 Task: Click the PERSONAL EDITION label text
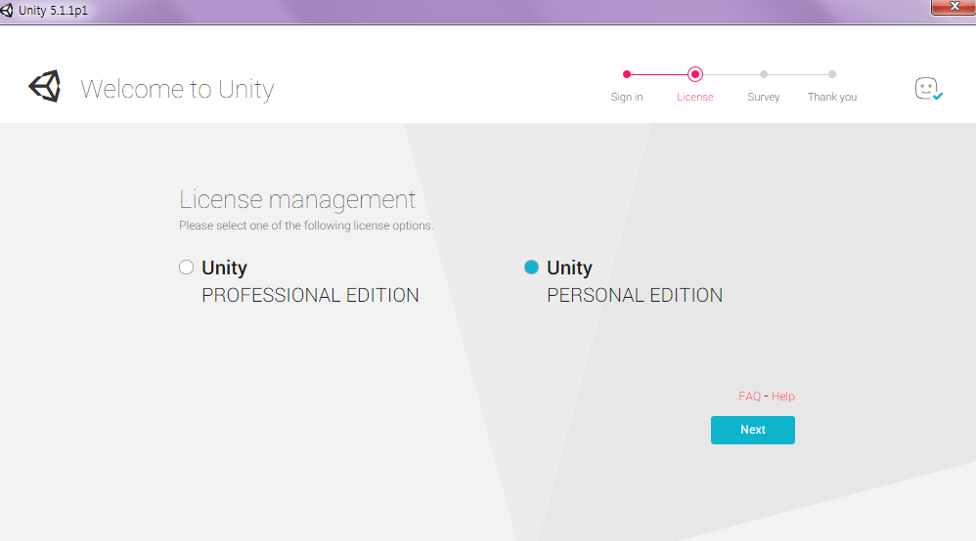[635, 295]
